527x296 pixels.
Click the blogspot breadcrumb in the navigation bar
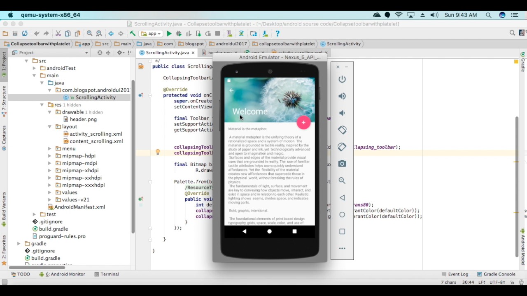pos(191,44)
